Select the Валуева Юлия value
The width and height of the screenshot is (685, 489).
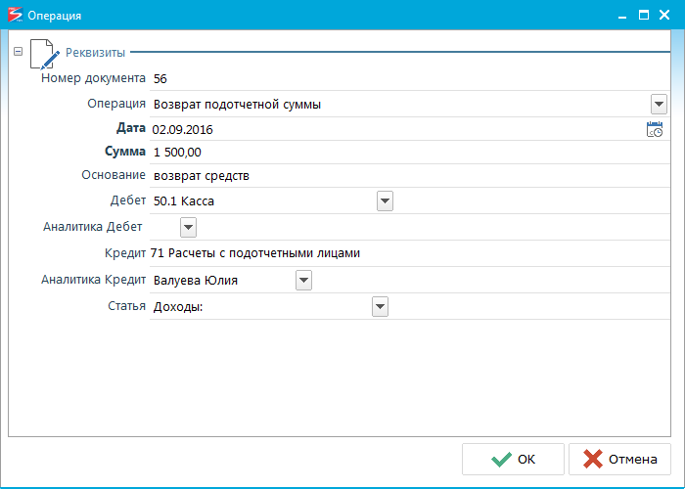click(196, 281)
